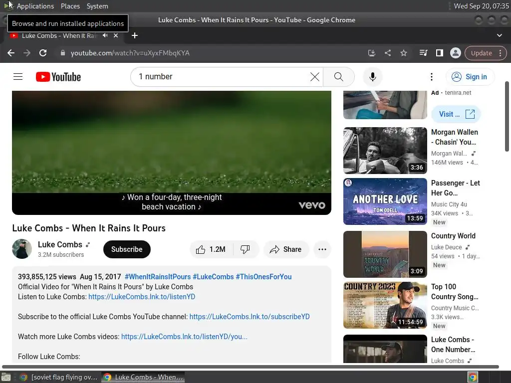Open Watch more videos listenYD/you link
Viewport: 511px width, 383px height.
pyautogui.click(x=185, y=337)
